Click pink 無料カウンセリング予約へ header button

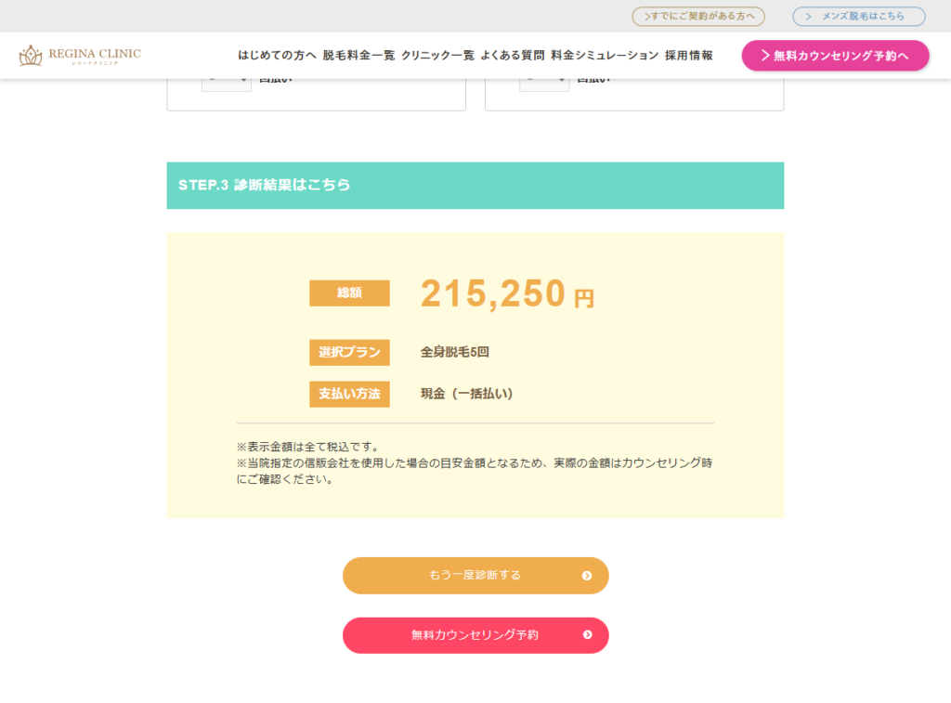[x=835, y=56]
